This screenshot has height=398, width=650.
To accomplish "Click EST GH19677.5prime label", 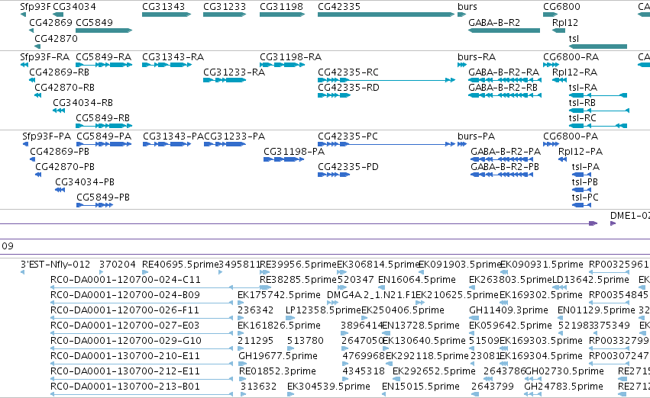I will pyautogui.click(x=278, y=356).
